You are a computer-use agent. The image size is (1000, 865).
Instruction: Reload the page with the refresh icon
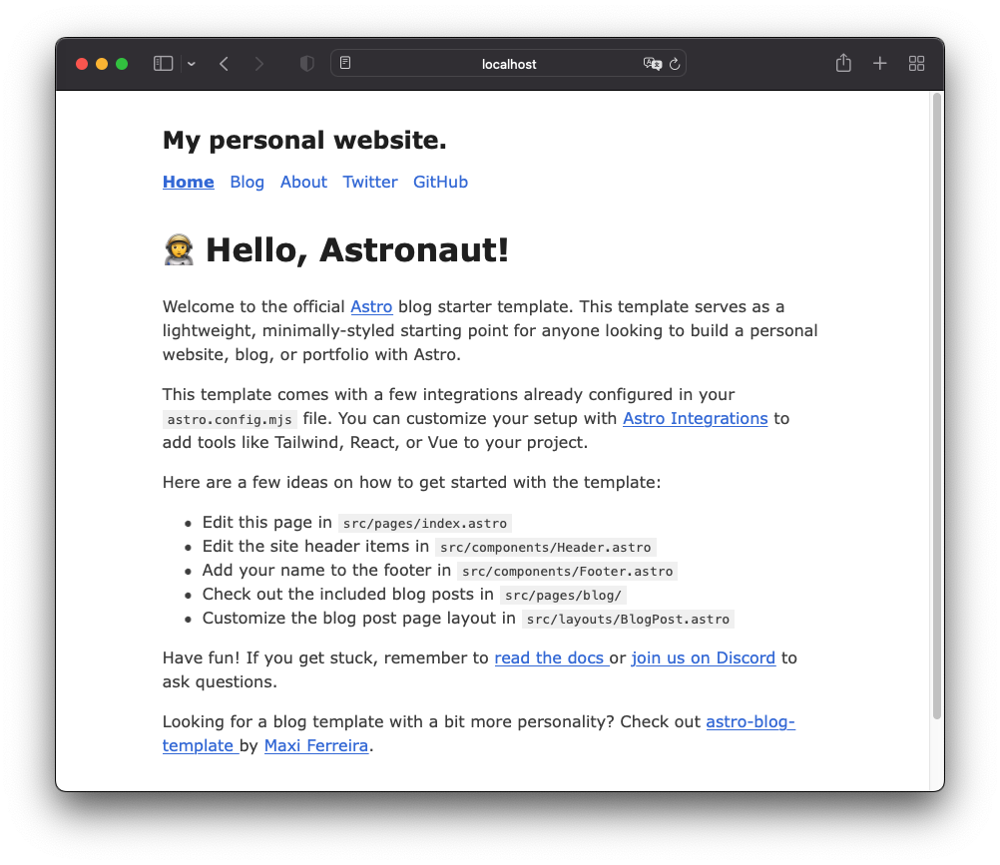pyautogui.click(x=675, y=64)
